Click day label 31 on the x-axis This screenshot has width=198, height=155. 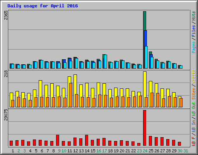point(186,151)
